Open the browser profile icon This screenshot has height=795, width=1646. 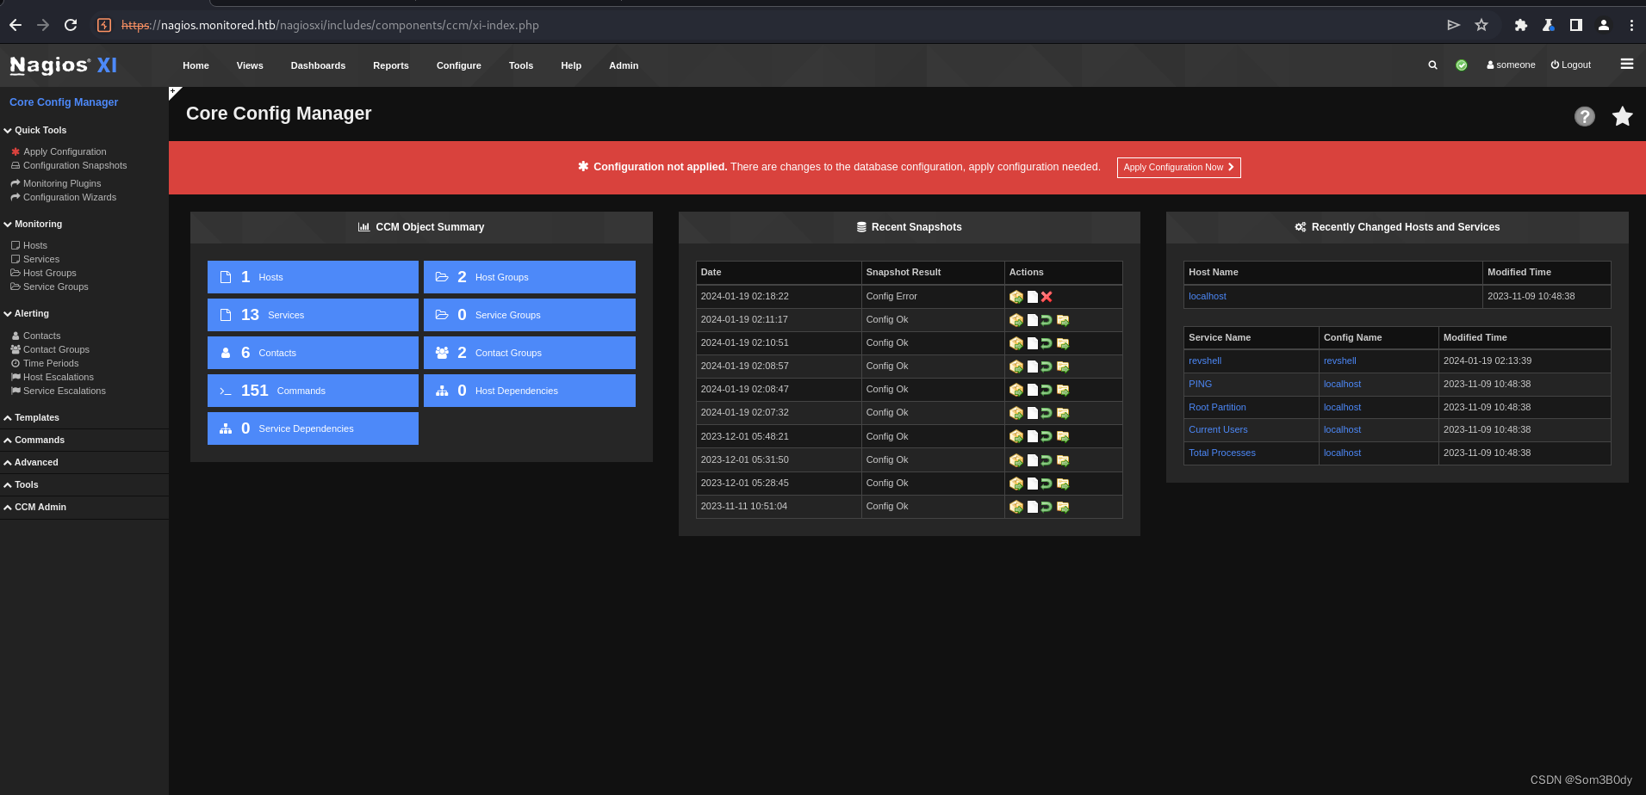(1604, 25)
